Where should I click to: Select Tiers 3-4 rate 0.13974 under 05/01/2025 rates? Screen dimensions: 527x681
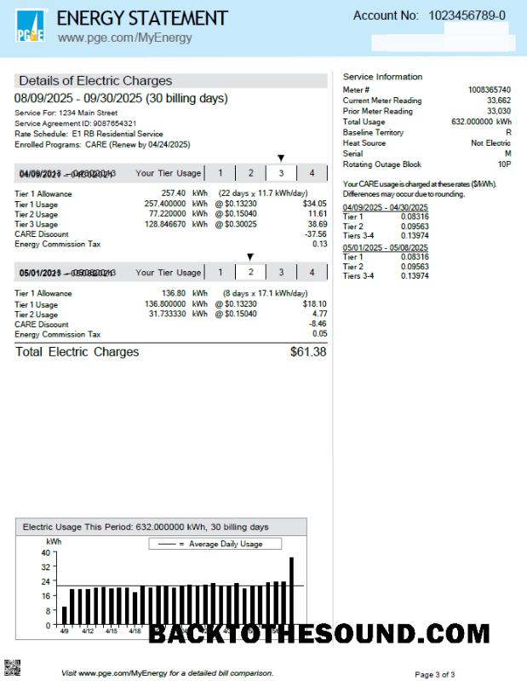pyautogui.click(x=415, y=276)
